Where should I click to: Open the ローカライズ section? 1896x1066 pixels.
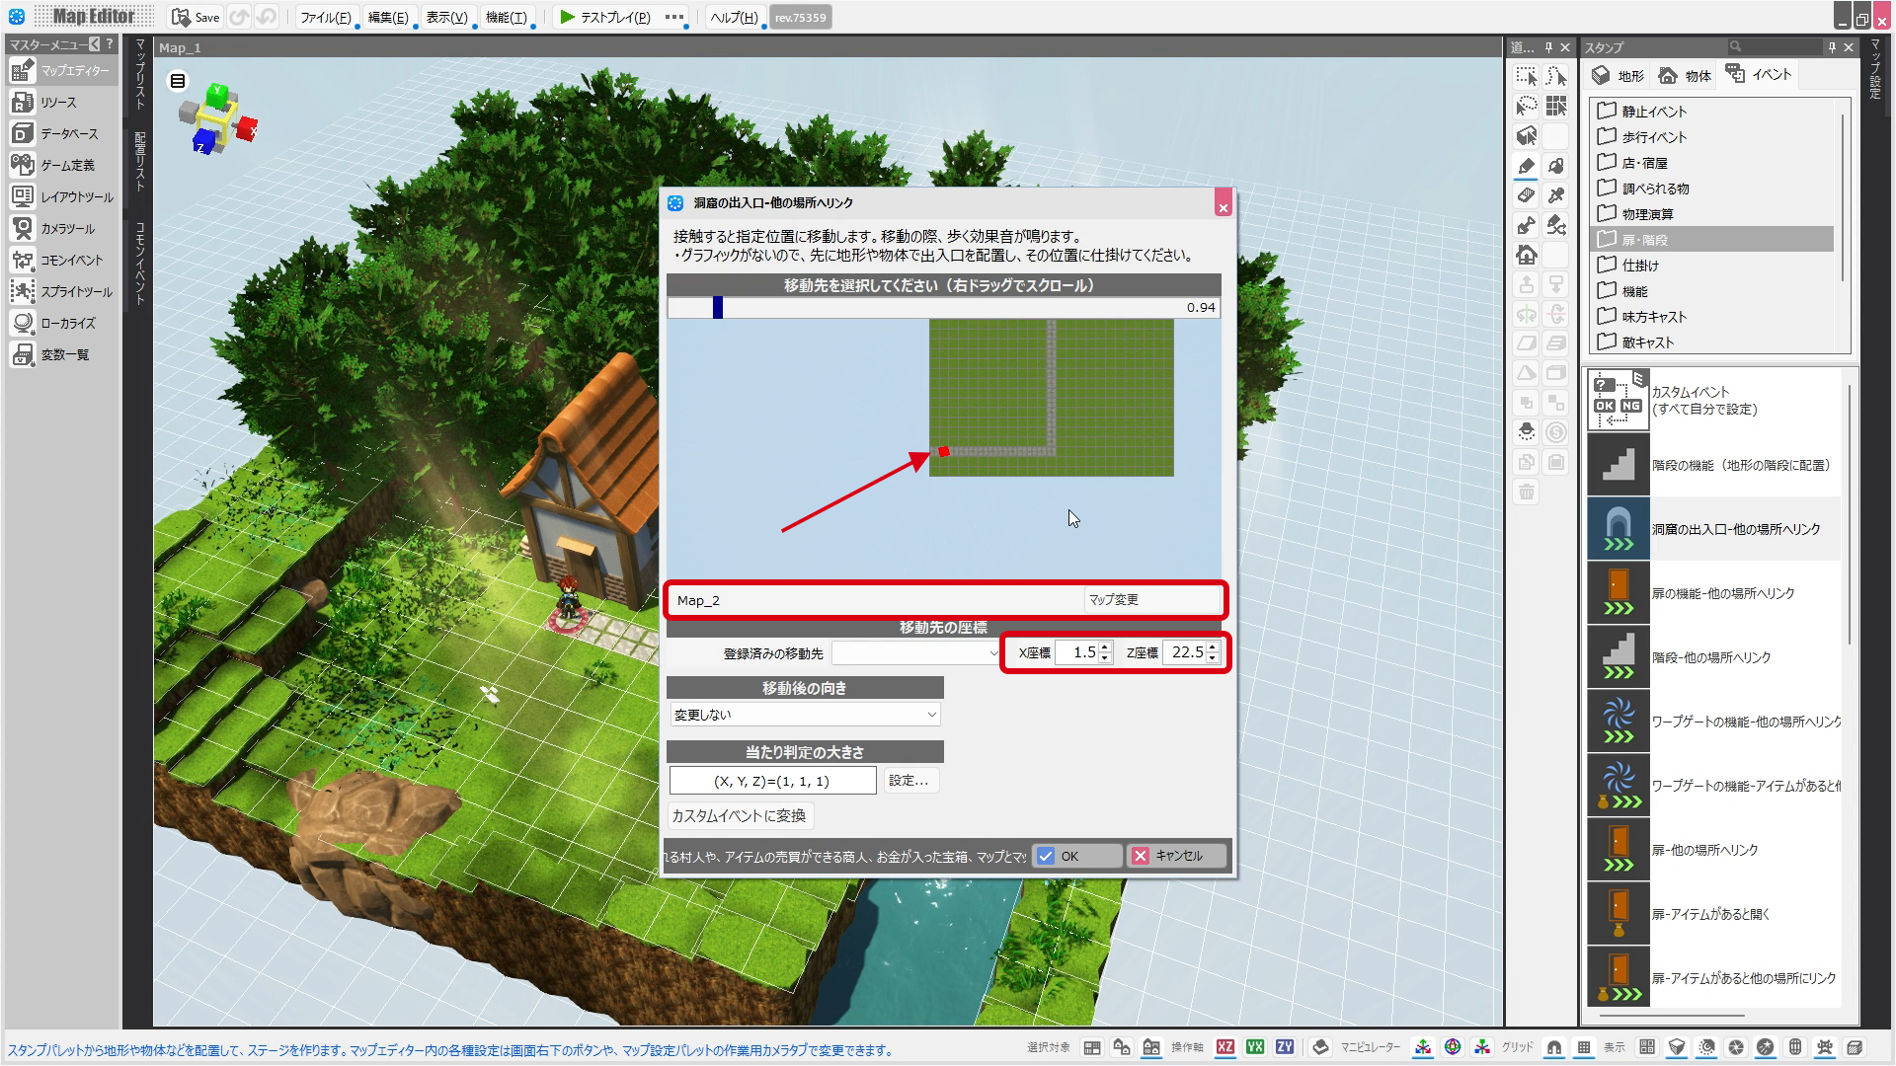tap(63, 324)
